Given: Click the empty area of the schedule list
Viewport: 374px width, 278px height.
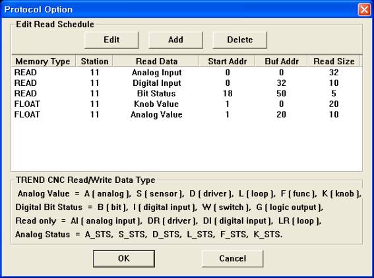Looking at the screenshot, I should 187,145.
